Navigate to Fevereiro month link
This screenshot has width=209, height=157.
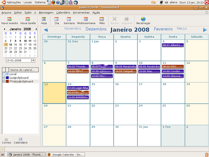pos(163,29)
